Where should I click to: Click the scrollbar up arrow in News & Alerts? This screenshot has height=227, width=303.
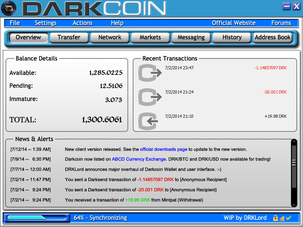pos(294,141)
